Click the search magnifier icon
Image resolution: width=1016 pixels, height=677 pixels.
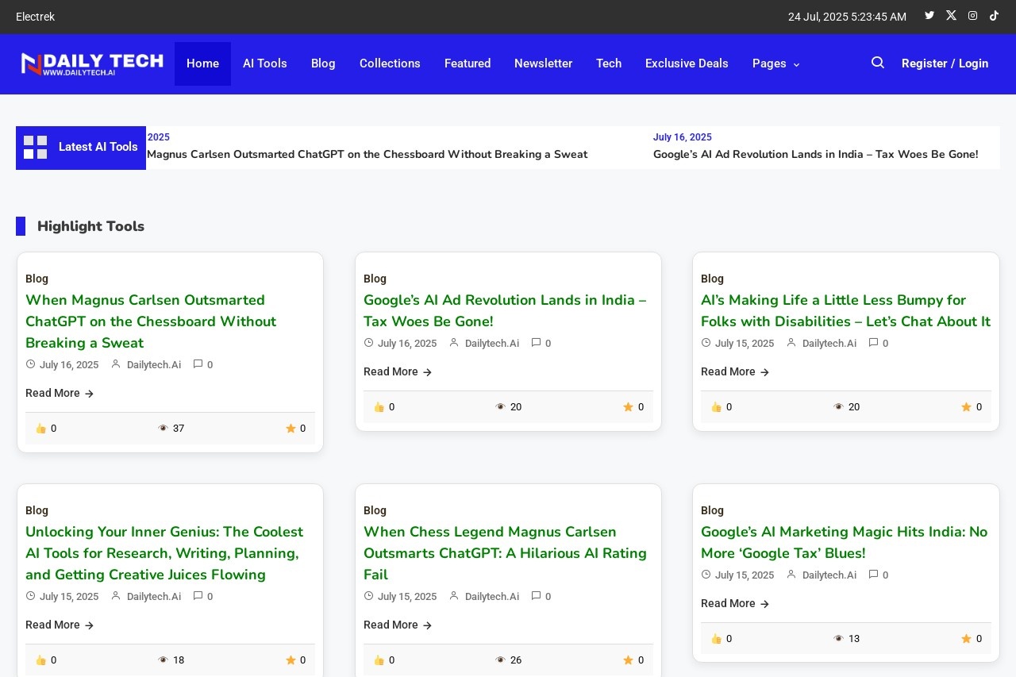(877, 63)
